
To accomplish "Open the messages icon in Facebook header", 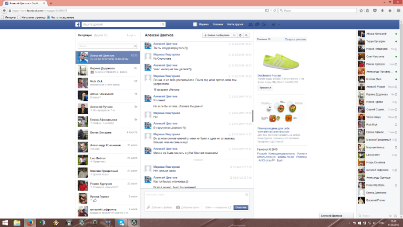I will (x=257, y=24).
